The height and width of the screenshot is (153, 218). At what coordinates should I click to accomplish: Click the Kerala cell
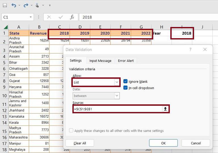pos(19,122)
